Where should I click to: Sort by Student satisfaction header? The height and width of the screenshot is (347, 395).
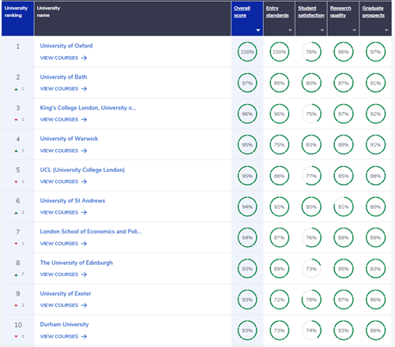click(x=311, y=12)
